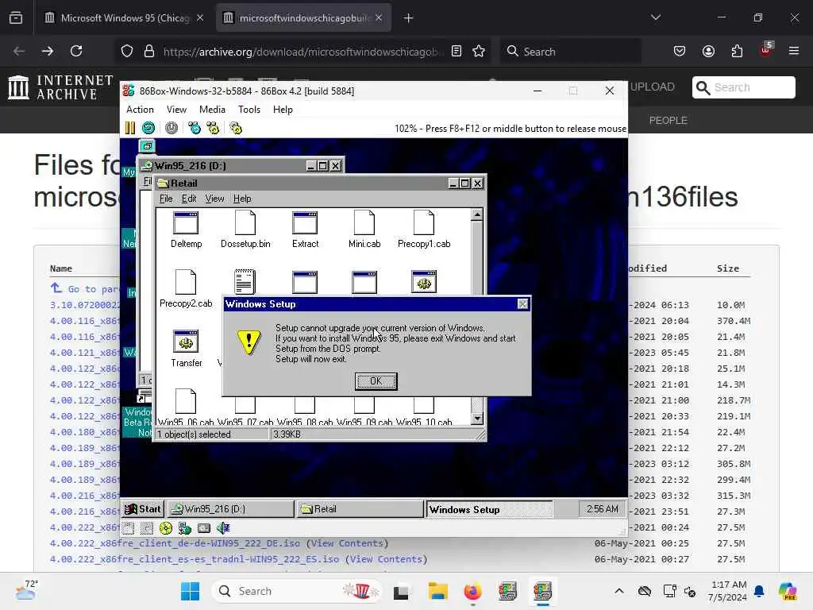Open Media menu in 86Box
The height and width of the screenshot is (610, 813).
212,110
